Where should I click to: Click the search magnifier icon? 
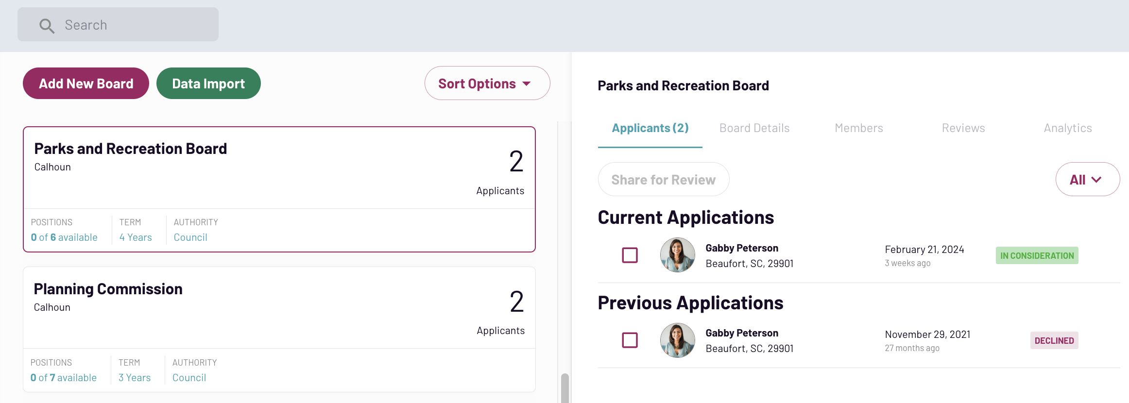(x=47, y=25)
